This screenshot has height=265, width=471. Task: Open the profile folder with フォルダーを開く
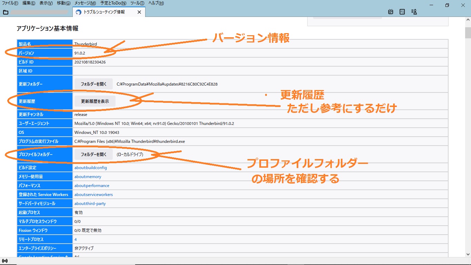pos(93,154)
